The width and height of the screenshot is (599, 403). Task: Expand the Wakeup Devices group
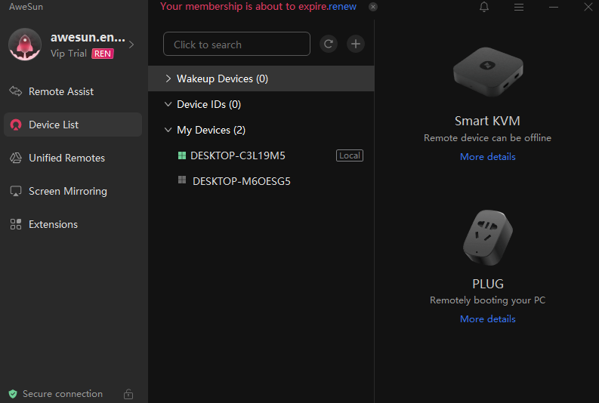[x=168, y=78]
